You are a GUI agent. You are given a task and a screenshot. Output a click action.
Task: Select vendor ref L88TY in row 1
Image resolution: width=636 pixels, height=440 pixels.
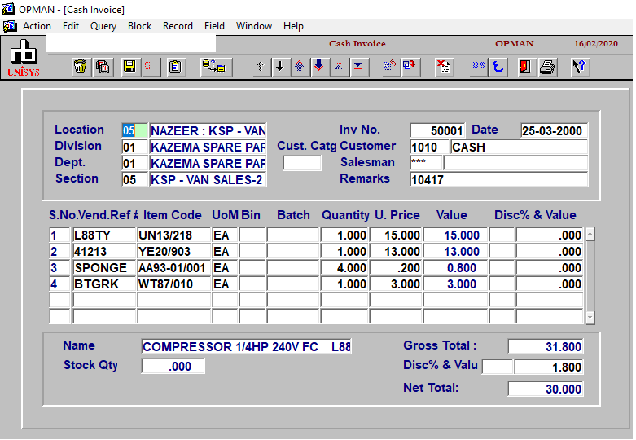coord(104,235)
